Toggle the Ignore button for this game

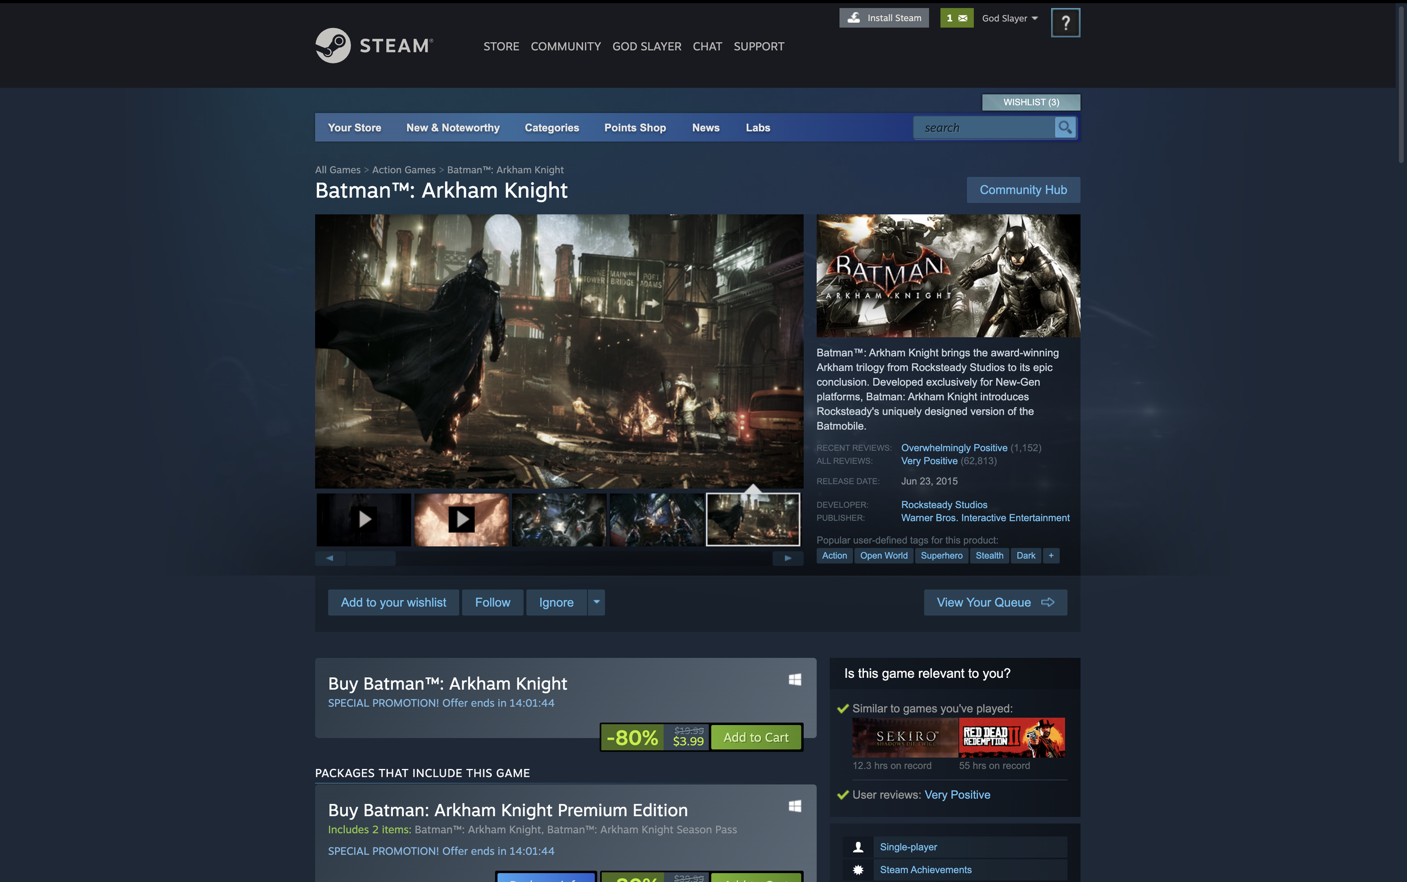point(555,602)
